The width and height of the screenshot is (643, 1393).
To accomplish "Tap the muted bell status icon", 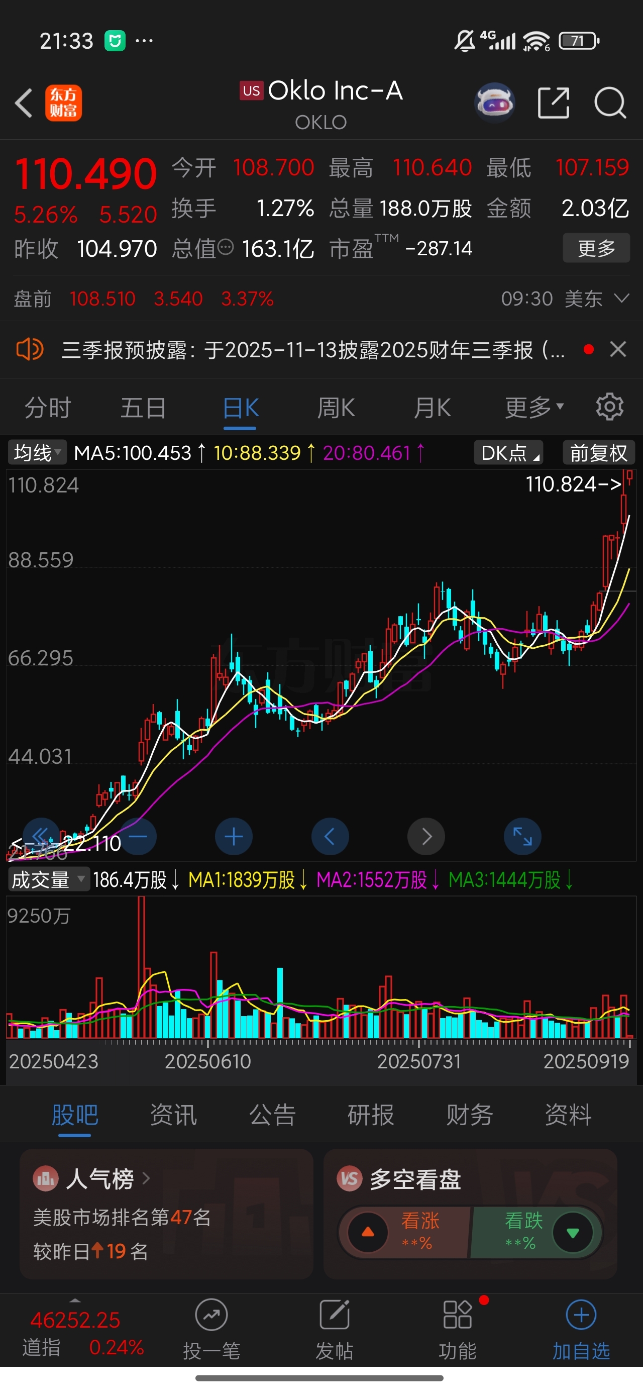I will 465,41.
